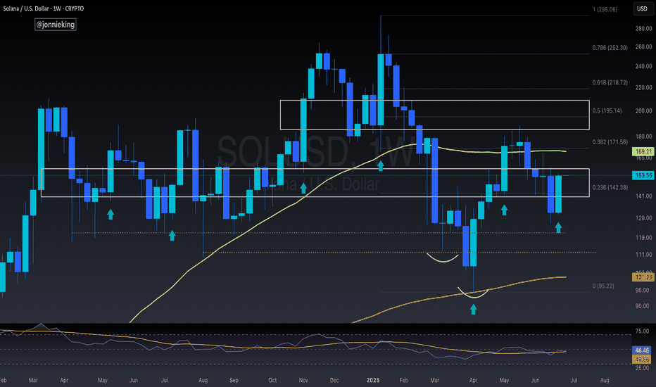
Task: Click the 75.00 RSI scale value
Action: (642, 331)
